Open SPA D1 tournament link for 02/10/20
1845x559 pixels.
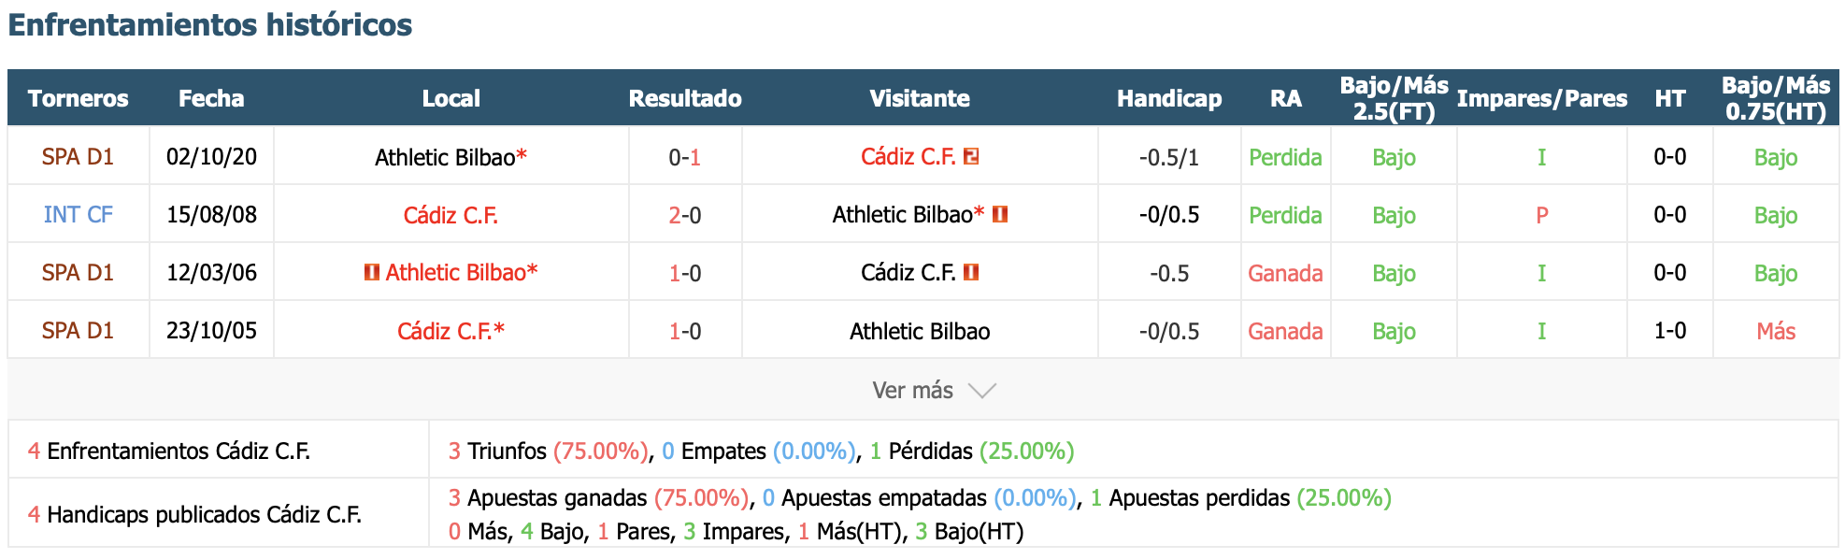tap(78, 157)
